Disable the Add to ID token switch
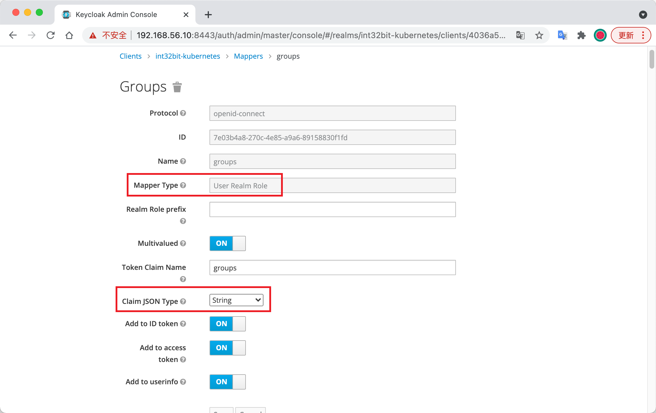Viewport: 656px width, 413px height. pyautogui.click(x=227, y=324)
